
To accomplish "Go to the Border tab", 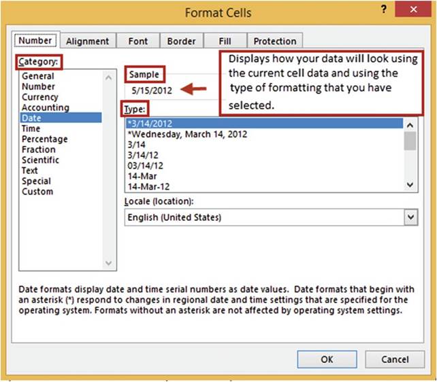I will tap(181, 41).
